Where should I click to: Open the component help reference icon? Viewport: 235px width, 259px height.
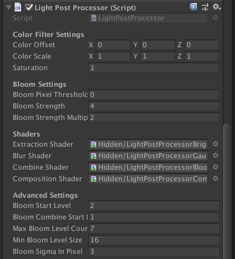coord(193,8)
